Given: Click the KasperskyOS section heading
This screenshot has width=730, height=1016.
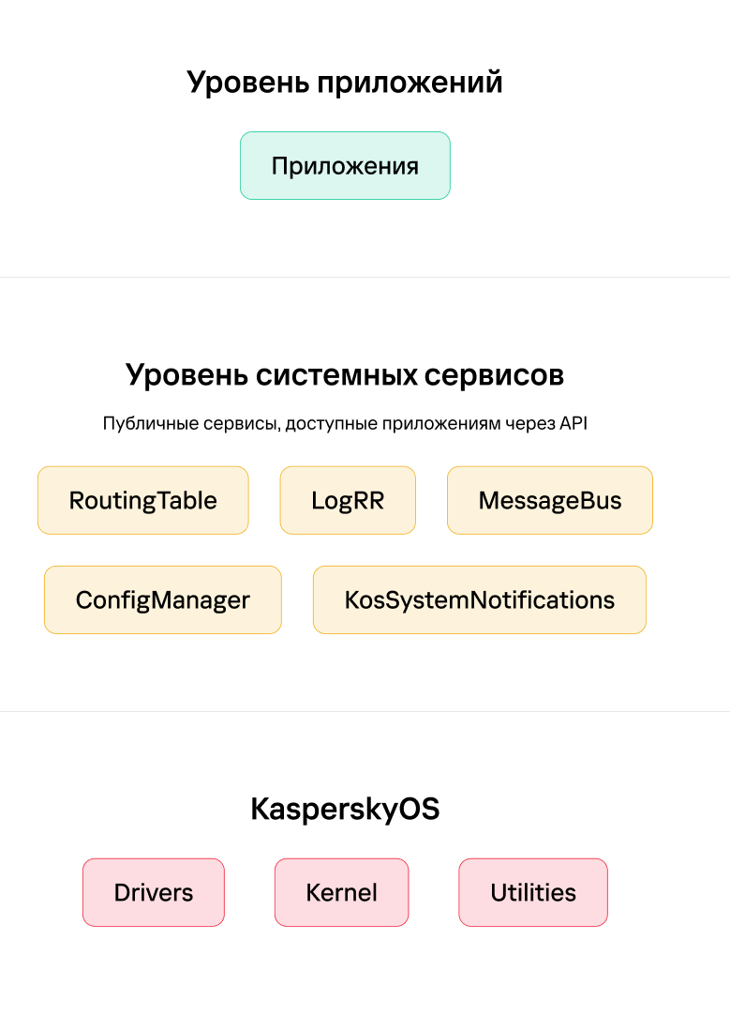Looking at the screenshot, I should pos(345,809).
